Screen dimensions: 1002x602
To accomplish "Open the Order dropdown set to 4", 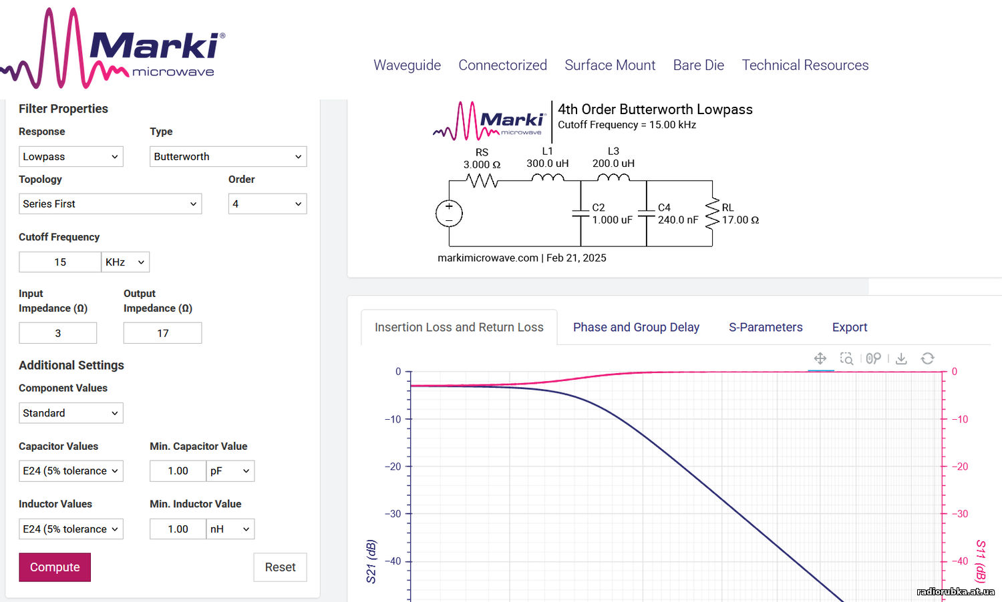I will click(x=267, y=204).
